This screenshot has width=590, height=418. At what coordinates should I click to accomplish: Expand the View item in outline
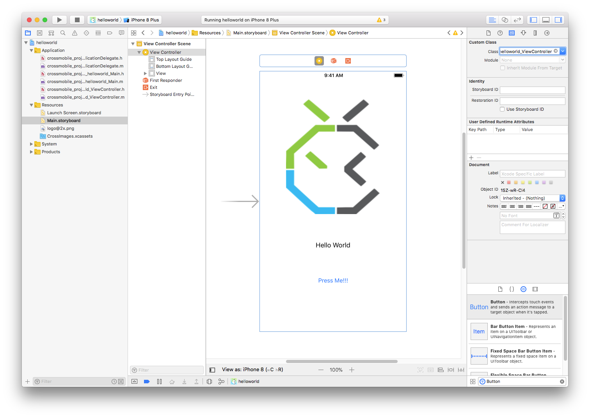145,73
